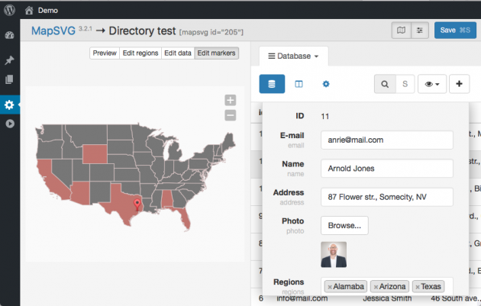
Task: Switch to Preview tab
Action: coord(105,53)
